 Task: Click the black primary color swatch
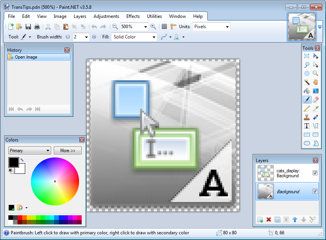coord(13,162)
